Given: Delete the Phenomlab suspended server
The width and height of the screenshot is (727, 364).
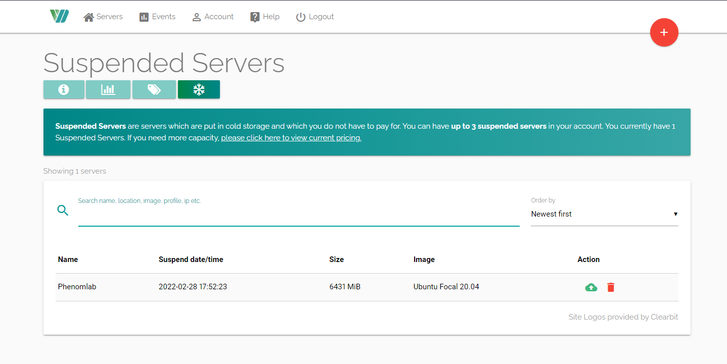Looking at the screenshot, I should [611, 287].
